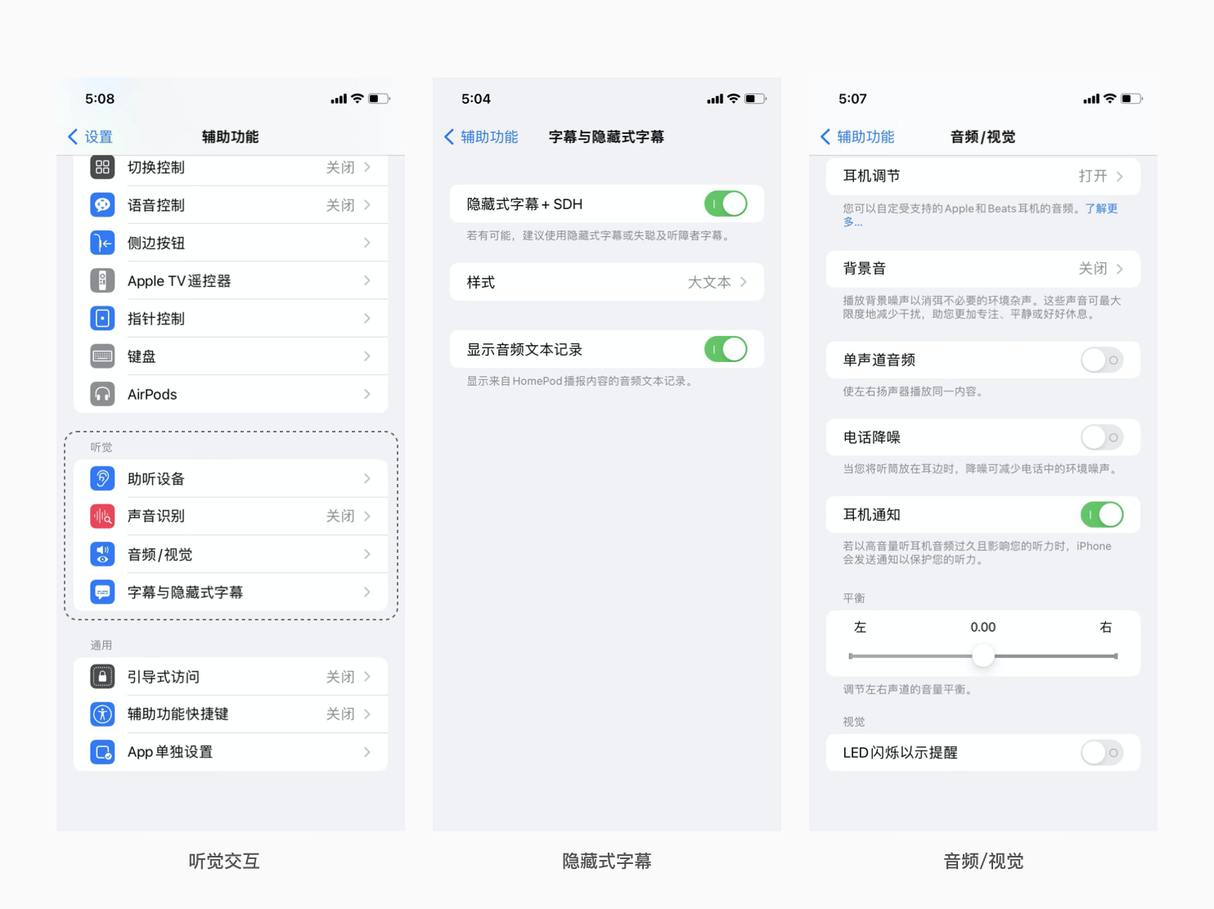Open the Guided Access (引导式访问) icon
Image resolution: width=1214 pixels, height=909 pixels.
click(102, 676)
